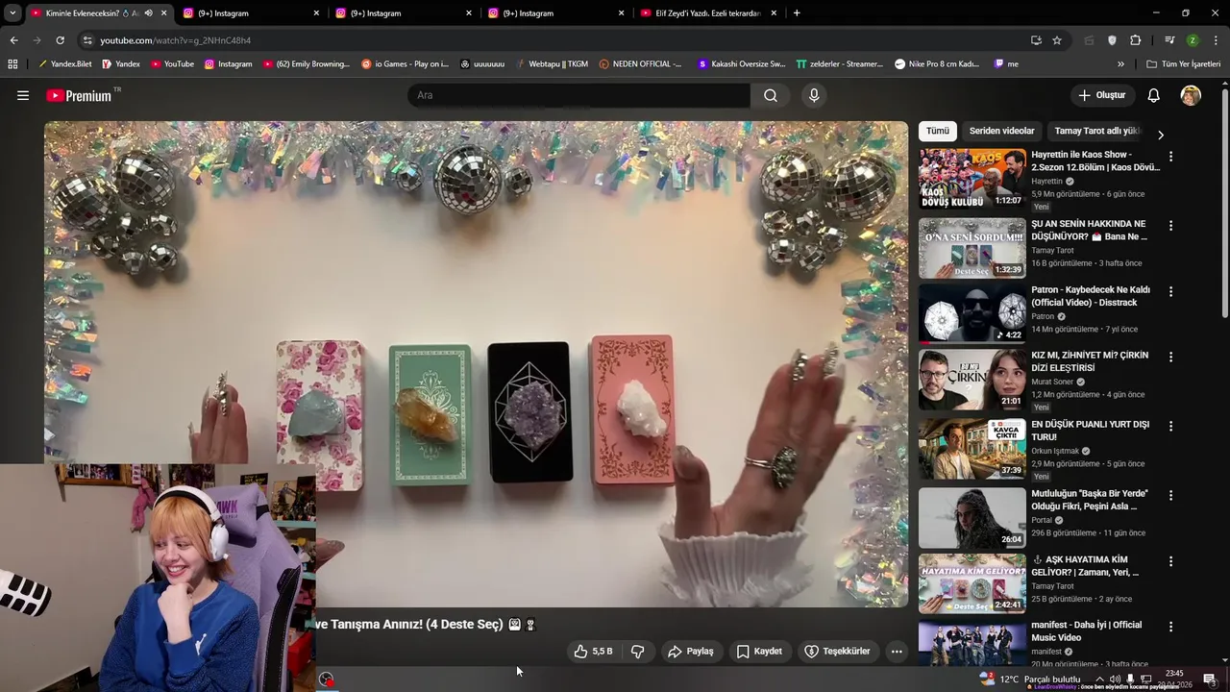Open the account avatar menu
Image resolution: width=1230 pixels, height=692 pixels.
pos(1191,95)
